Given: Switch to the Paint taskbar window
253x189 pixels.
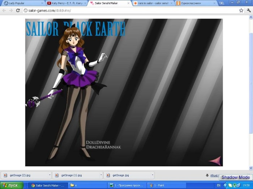Looking at the screenshot, I should (160, 185).
